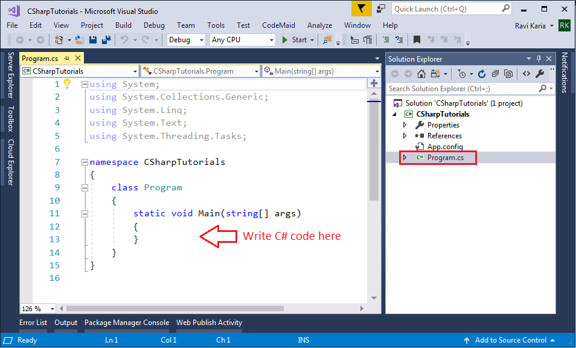Image resolution: width=576 pixels, height=348 pixels.
Task: Open Properties using the wrench icon
Action: [539, 72]
